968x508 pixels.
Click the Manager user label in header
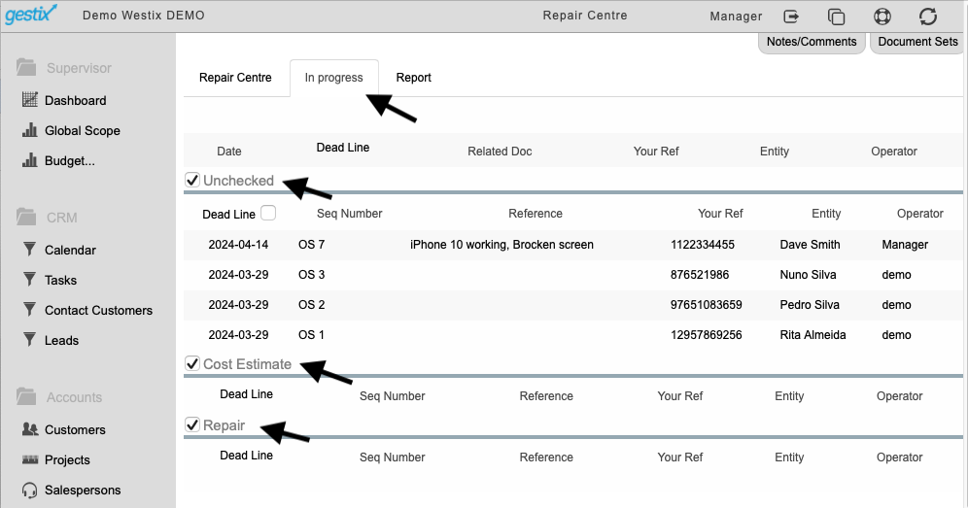736,17
